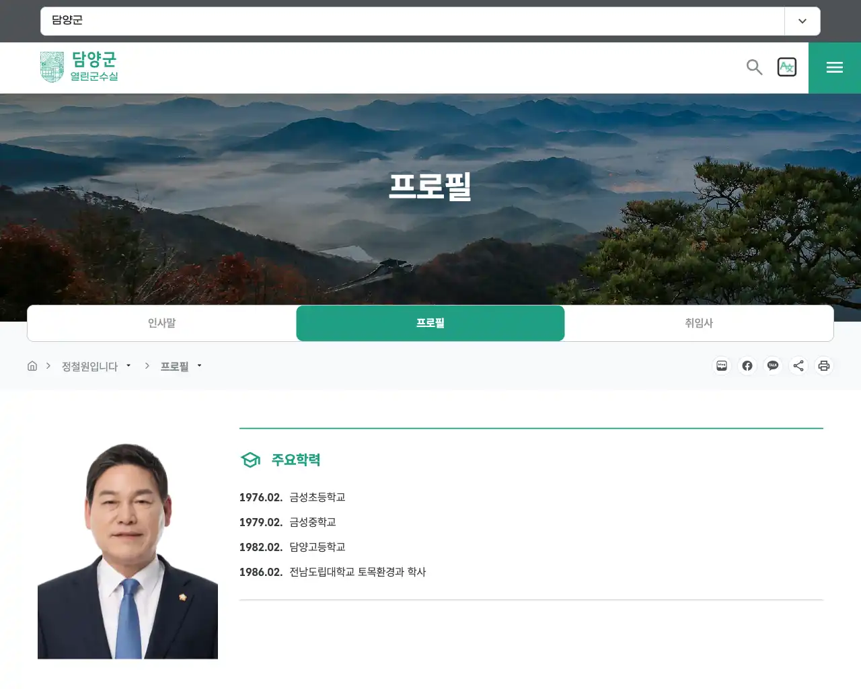Switch to the 인사말 tab
Image resolution: width=861 pixels, height=689 pixels.
(161, 323)
